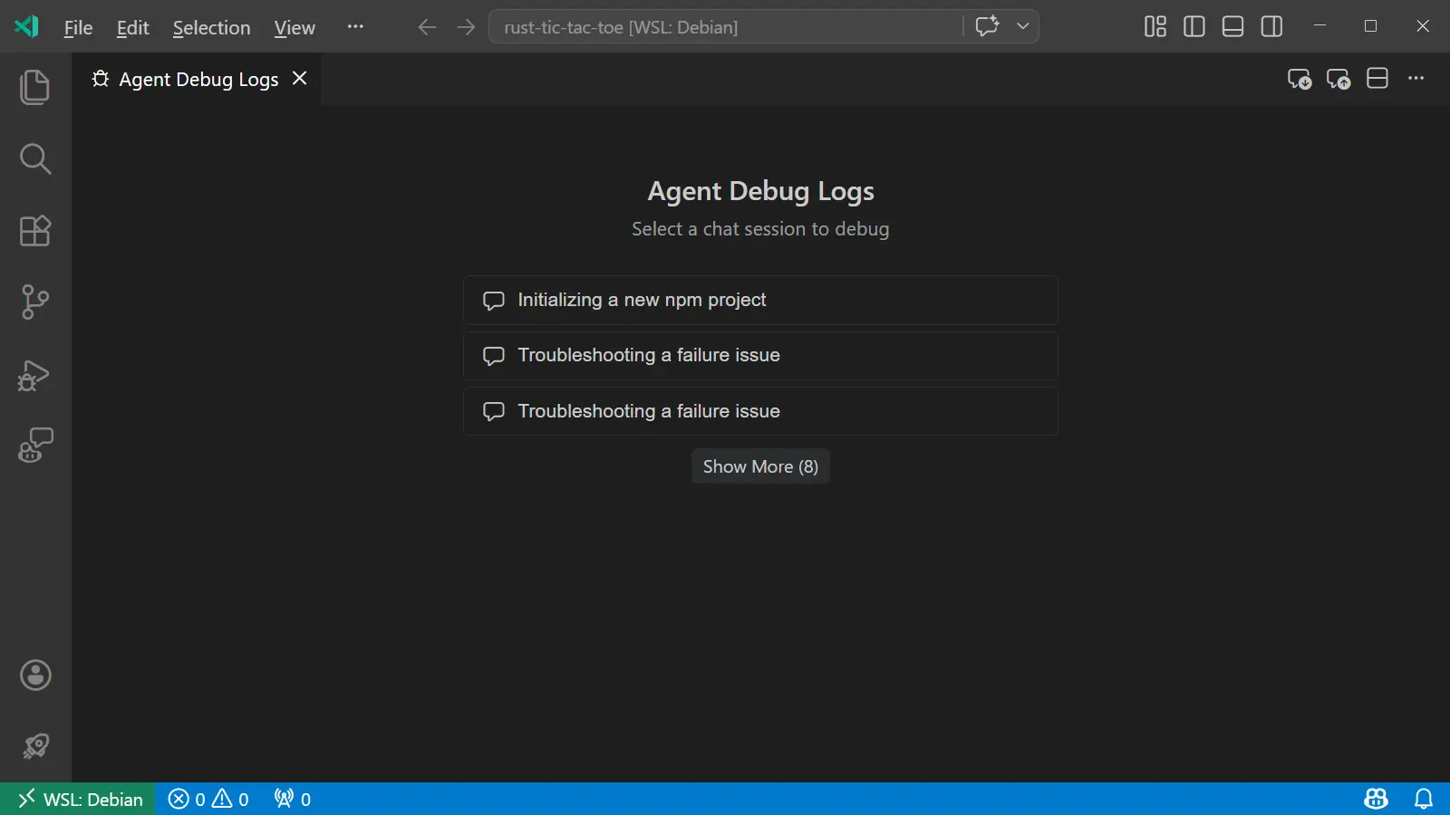Open the Source Control view
Screen dimensions: 1450x815
[x=34, y=302]
